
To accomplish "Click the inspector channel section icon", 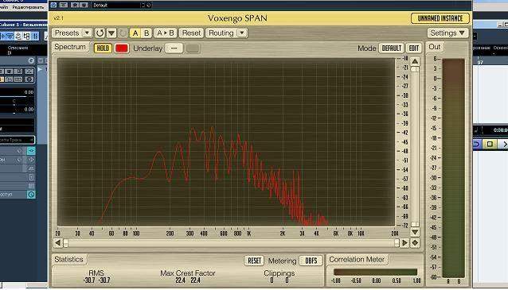I will pyautogui.click(x=31, y=177).
